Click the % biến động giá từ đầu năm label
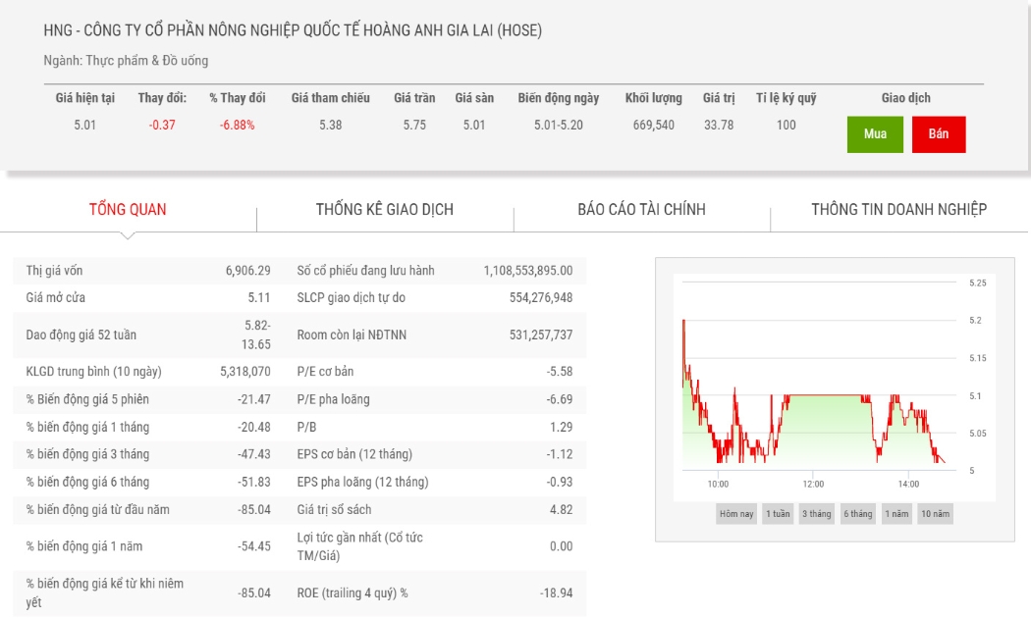The image size is (1031, 618). 97,510
